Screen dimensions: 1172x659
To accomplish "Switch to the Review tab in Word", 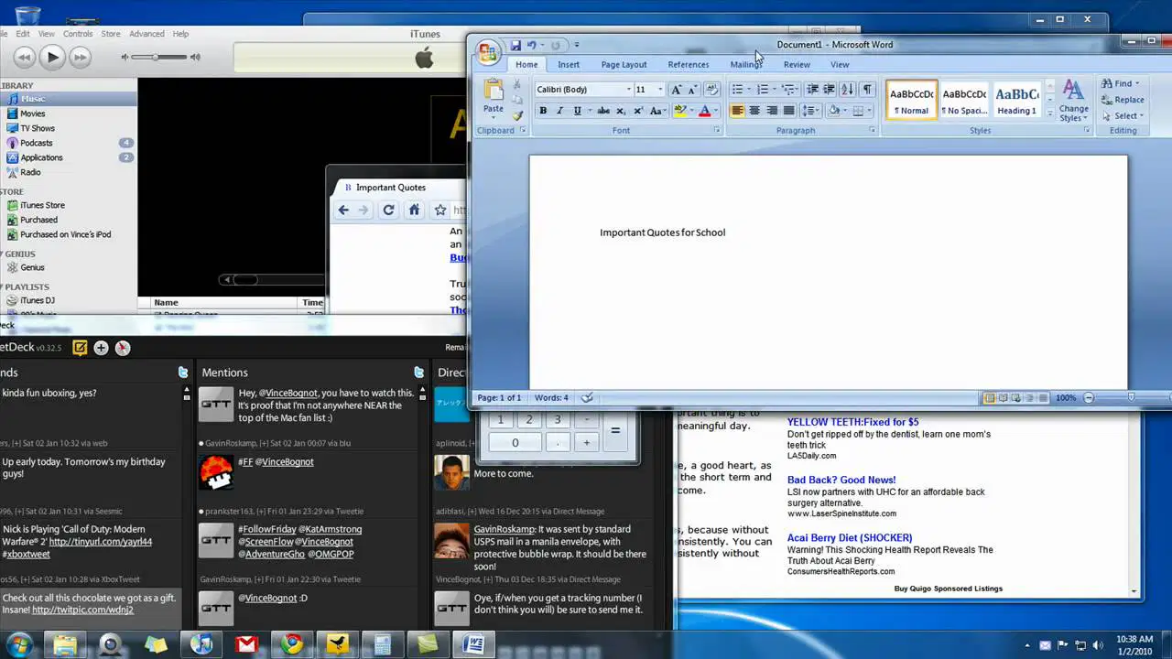I will [x=797, y=65].
